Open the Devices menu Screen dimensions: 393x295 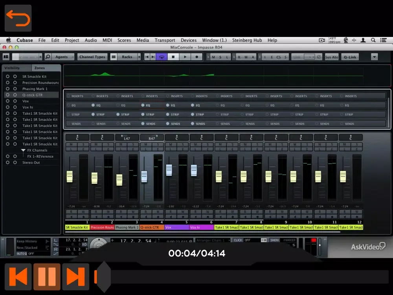coord(189,40)
